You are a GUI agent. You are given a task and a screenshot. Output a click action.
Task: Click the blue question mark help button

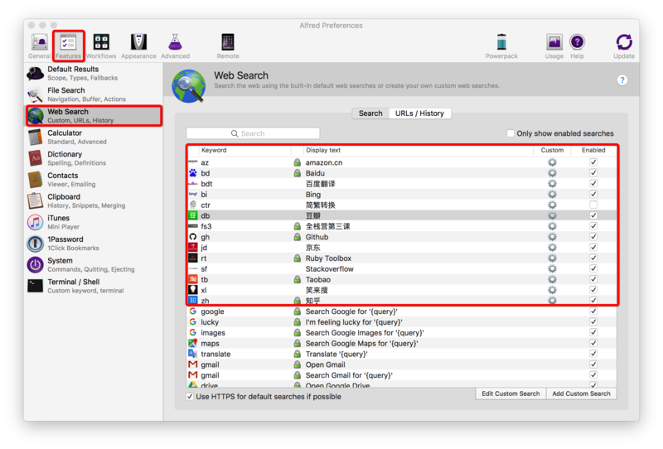tap(622, 80)
